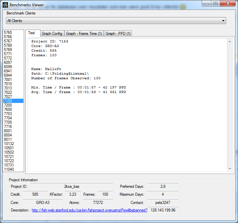Open the Graph Config tab

tap(52, 34)
